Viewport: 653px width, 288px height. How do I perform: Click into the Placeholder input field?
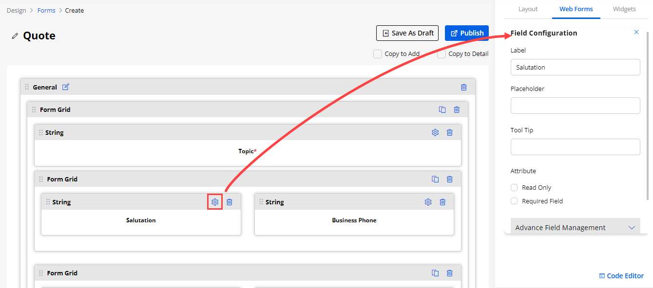point(575,106)
